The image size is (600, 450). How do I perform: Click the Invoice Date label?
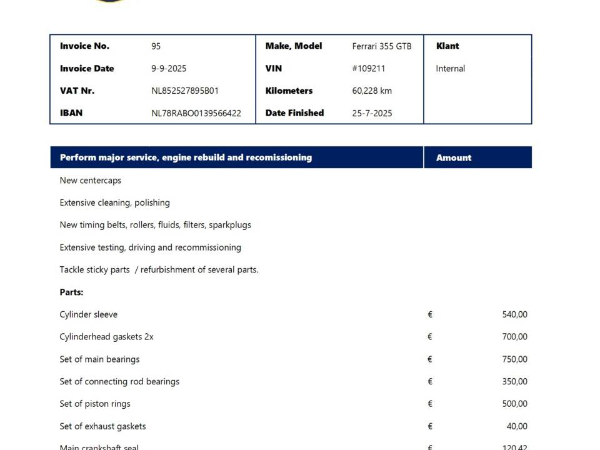coord(87,69)
